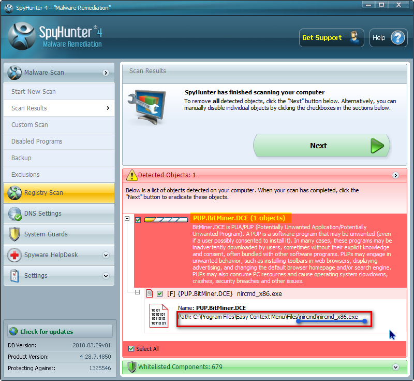Click the Name: PUP.BitMiner.DCE line
Image resolution: width=414 pixels, height=381 pixels.
212,308
